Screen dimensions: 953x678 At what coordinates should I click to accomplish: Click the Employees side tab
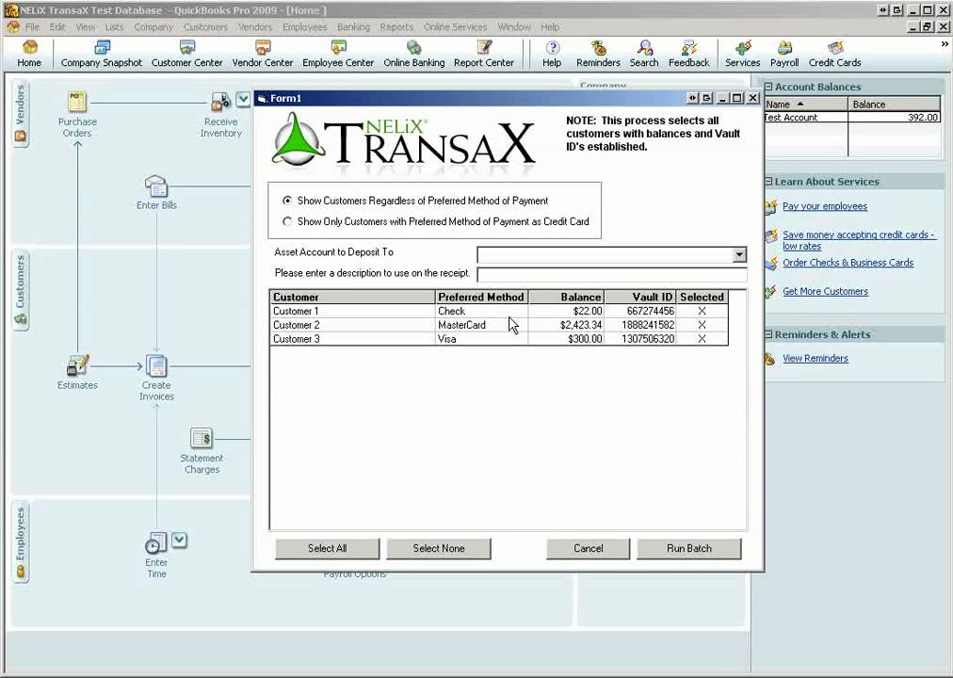21,541
